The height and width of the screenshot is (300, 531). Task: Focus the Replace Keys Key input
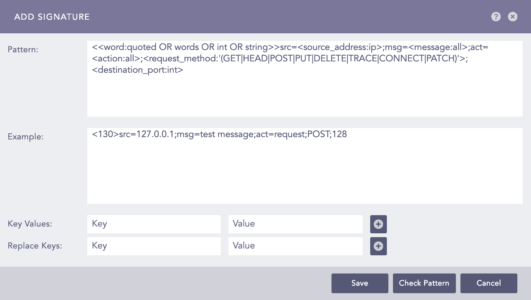pyautogui.click(x=154, y=246)
